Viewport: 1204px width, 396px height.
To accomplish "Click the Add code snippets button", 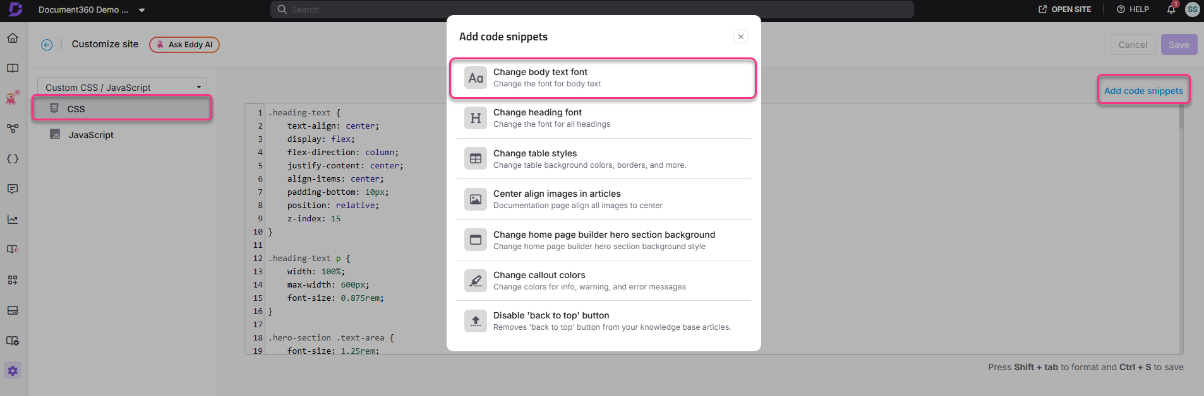I will [x=1143, y=90].
